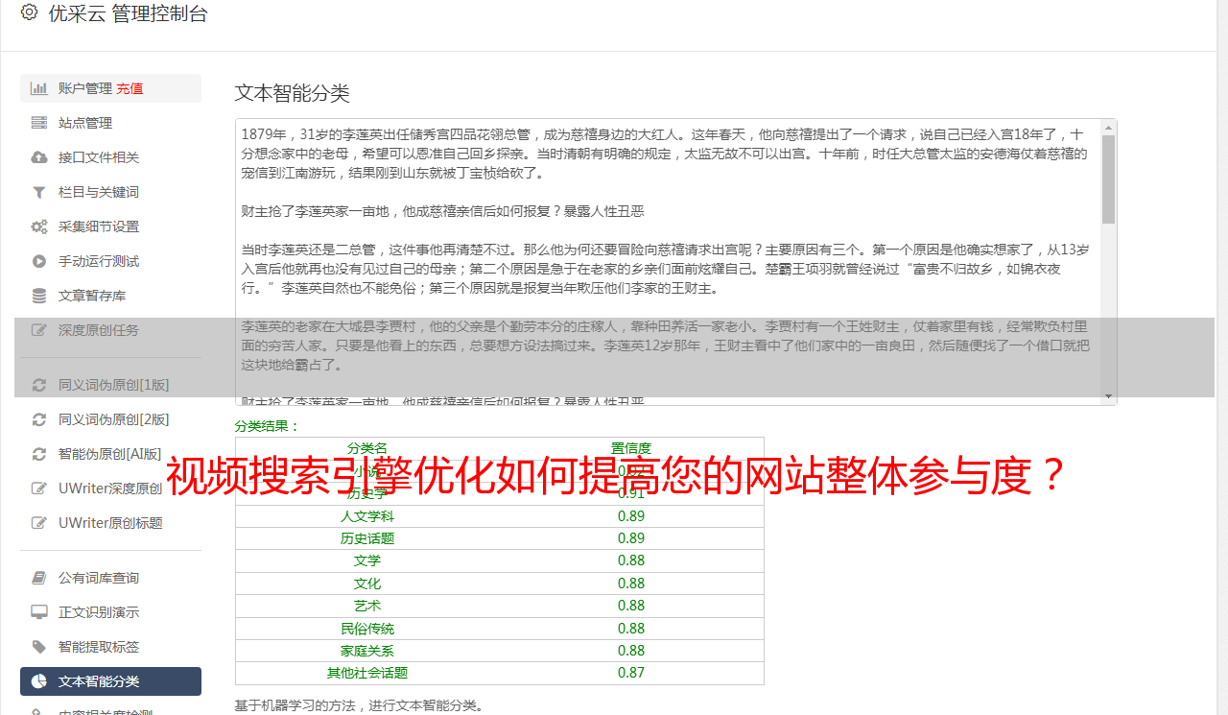1228x715 pixels.
Task: Click the text area scrollbar down arrow
Action: 1109,396
